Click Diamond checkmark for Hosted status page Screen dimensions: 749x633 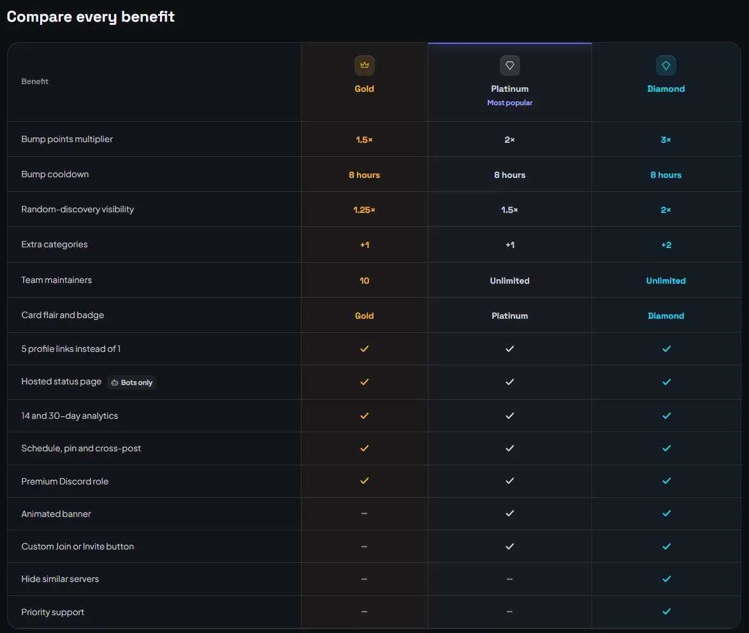[x=666, y=382]
